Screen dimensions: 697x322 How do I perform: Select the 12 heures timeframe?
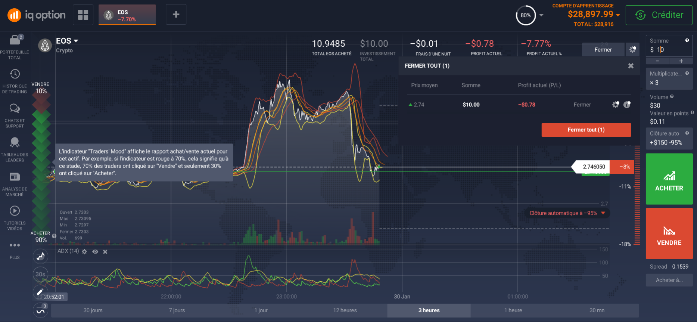click(x=345, y=310)
